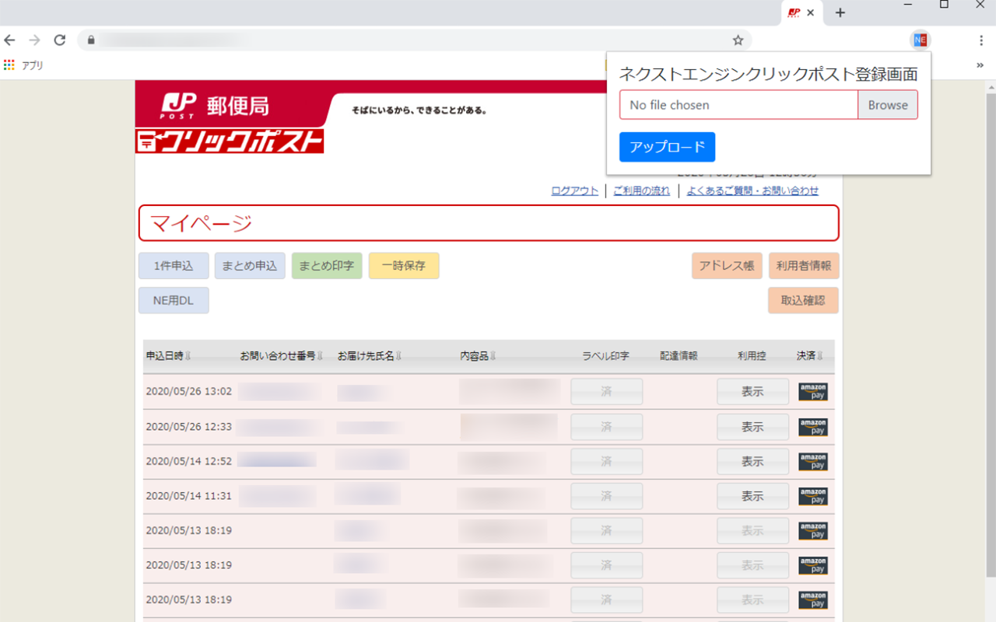Bookmark this page with the star icon
Image resolution: width=996 pixels, height=622 pixels.
(738, 40)
